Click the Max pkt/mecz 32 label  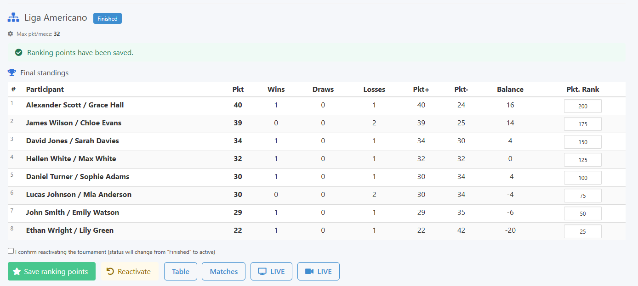pos(38,34)
